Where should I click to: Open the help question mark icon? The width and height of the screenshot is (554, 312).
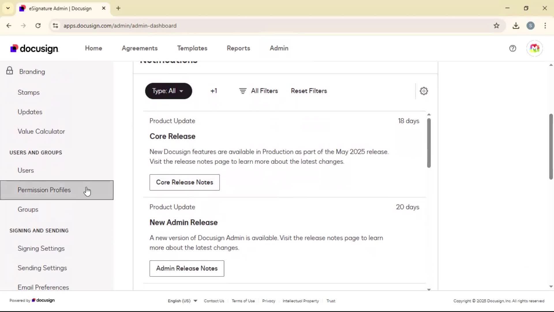coord(512,49)
